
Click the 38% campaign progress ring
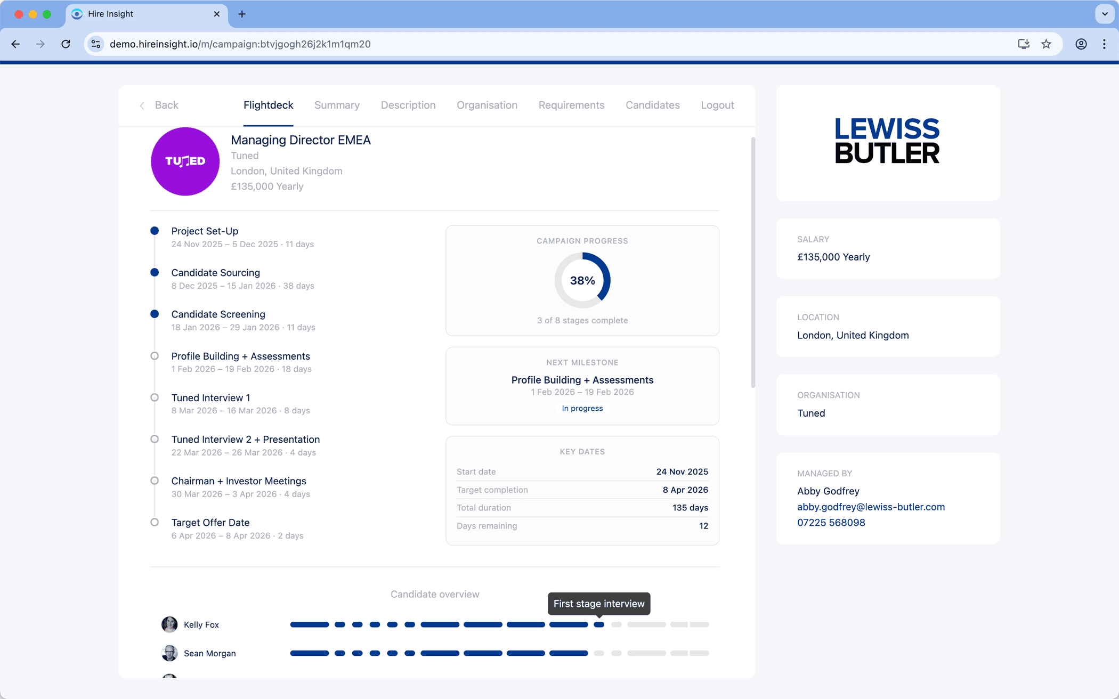pyautogui.click(x=582, y=280)
